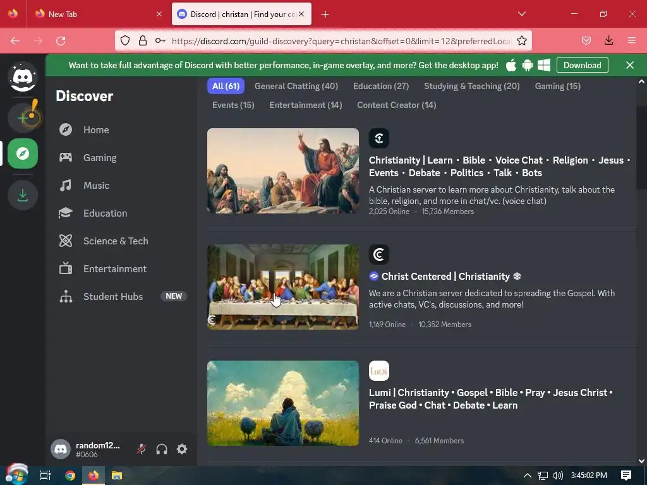
Task: Filter by Content Creator (14)
Action: [397, 105]
